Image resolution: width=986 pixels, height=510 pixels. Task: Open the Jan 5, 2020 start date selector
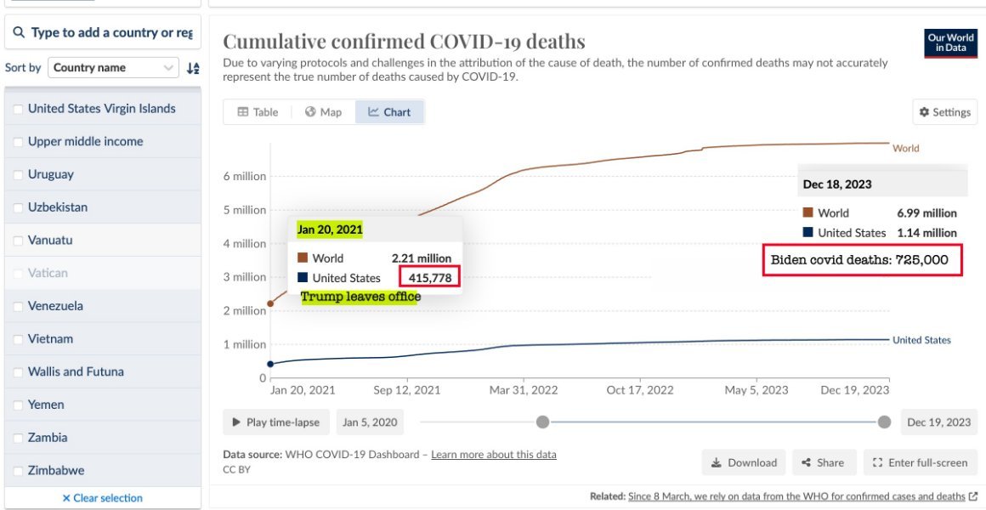click(x=370, y=422)
